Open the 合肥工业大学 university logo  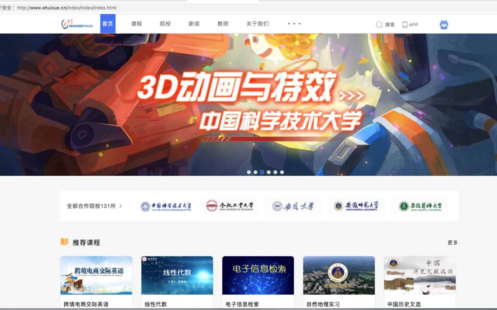[230, 206]
